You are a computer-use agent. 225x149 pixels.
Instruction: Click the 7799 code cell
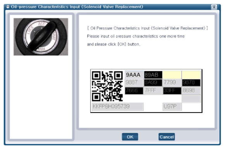[x=172, y=83]
